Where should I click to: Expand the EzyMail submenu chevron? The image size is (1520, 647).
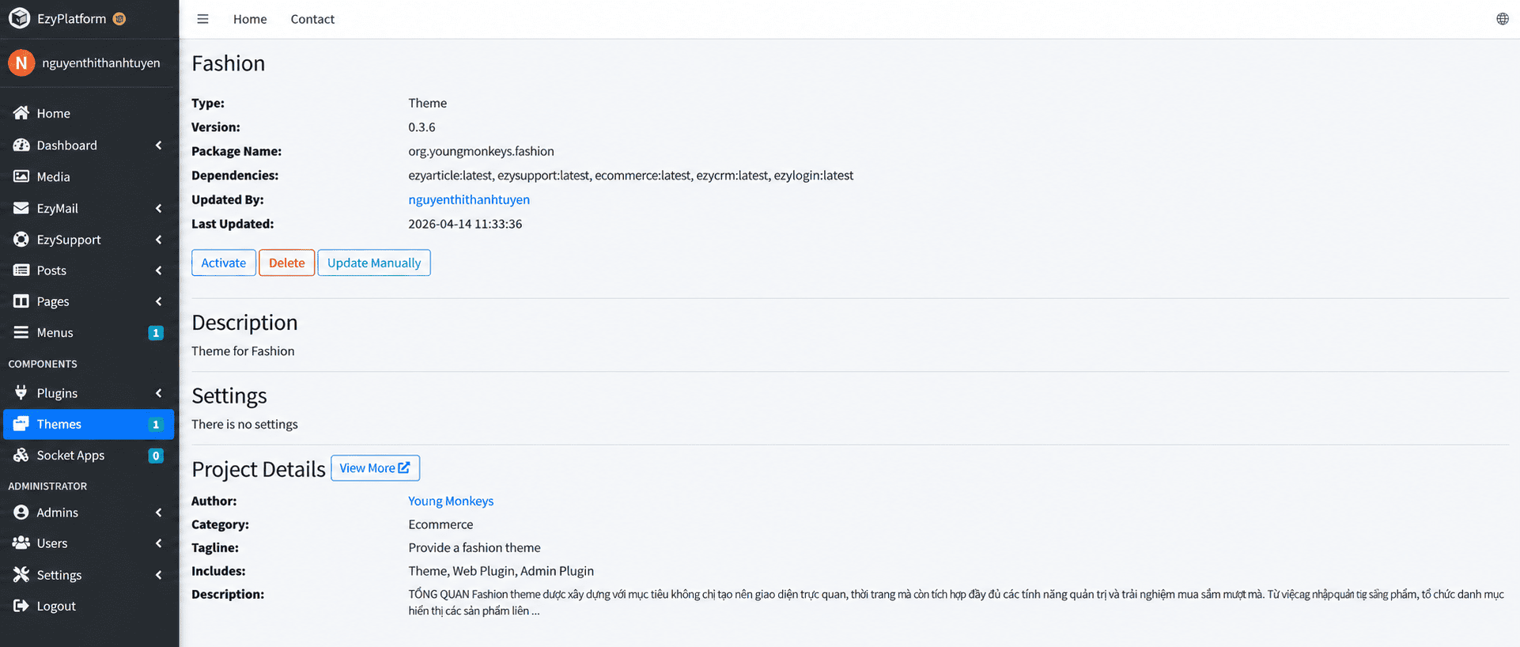(158, 208)
